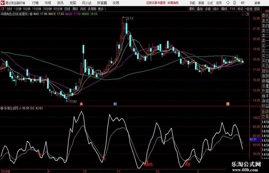269x173 pixels.
Task: Switch to 30分钟 period
Action: pos(47,9)
